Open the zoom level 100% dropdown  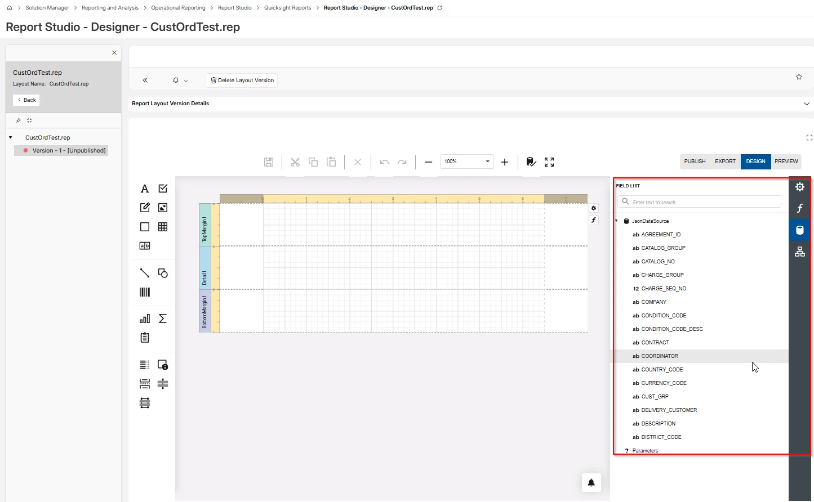(x=467, y=162)
